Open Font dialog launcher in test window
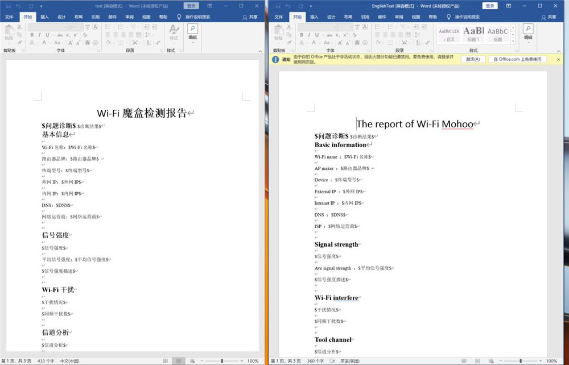 tap(98, 51)
